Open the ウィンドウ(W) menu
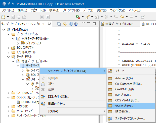 [118, 10]
